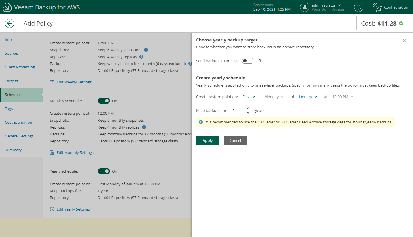Toggle the Send backups to archive switch
Screen dimensions: 413x237
[247, 61]
